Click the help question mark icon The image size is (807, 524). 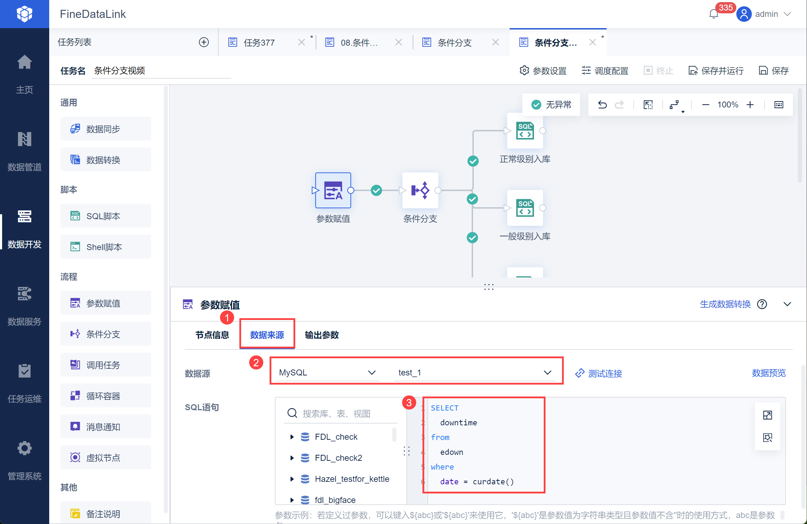(x=762, y=304)
